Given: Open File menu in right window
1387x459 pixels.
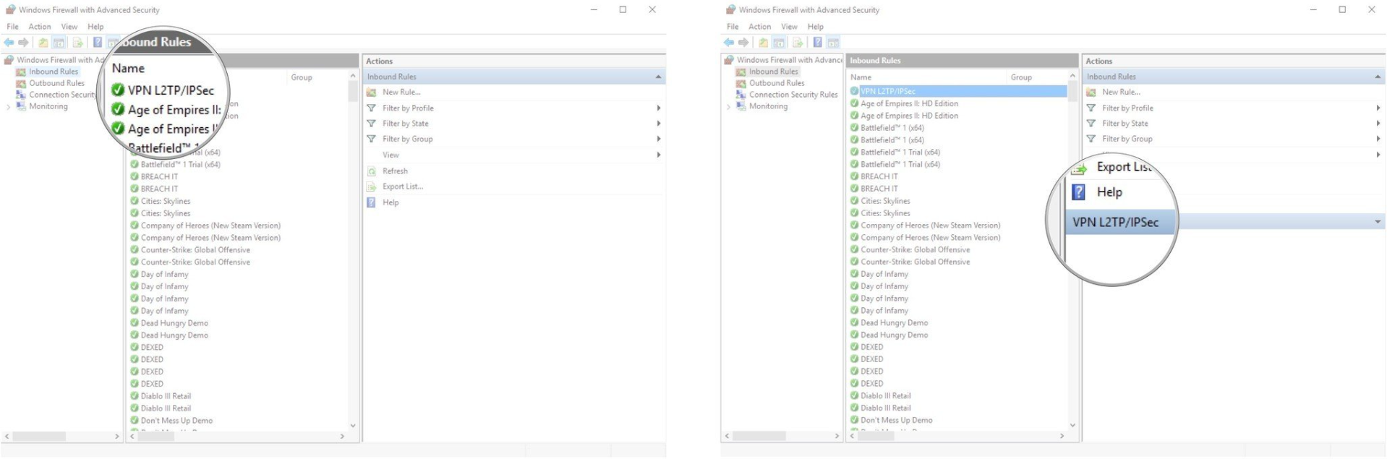Looking at the screenshot, I should coord(733,27).
